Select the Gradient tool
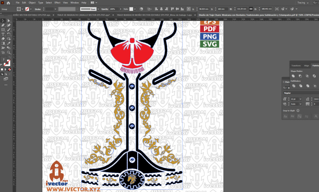Screen dimensions: 319x192 click(3, 43)
